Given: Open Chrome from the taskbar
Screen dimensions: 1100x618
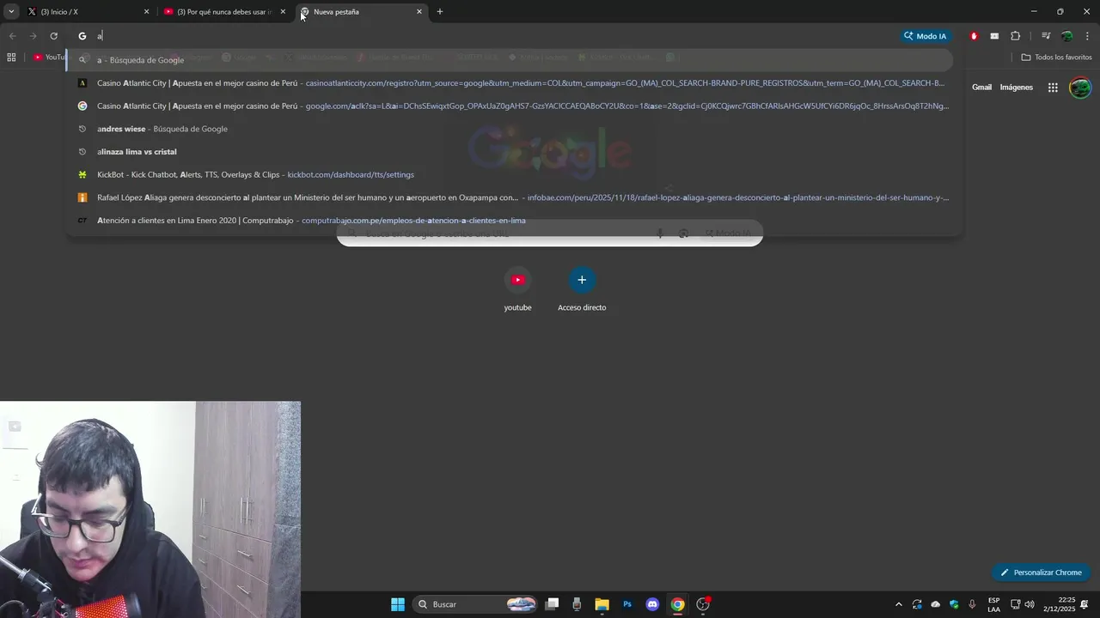Looking at the screenshot, I should coord(677,604).
